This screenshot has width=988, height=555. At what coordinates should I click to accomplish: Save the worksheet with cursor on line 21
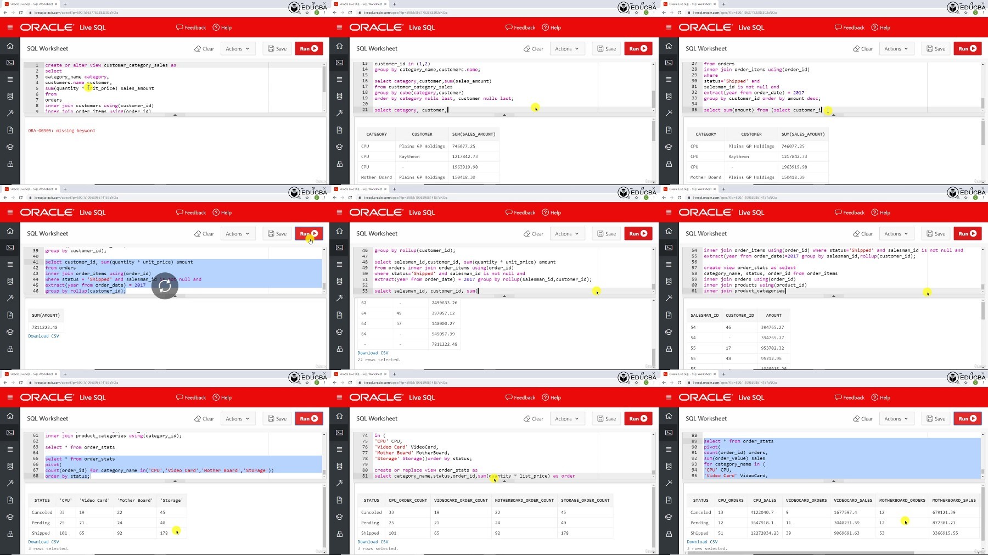607,49
